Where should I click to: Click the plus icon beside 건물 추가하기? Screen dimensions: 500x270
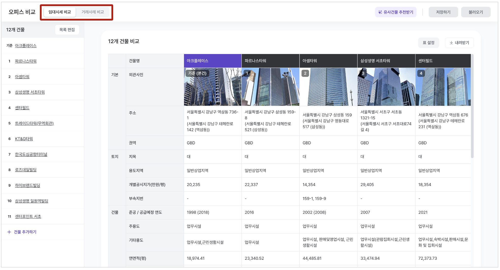click(9, 232)
